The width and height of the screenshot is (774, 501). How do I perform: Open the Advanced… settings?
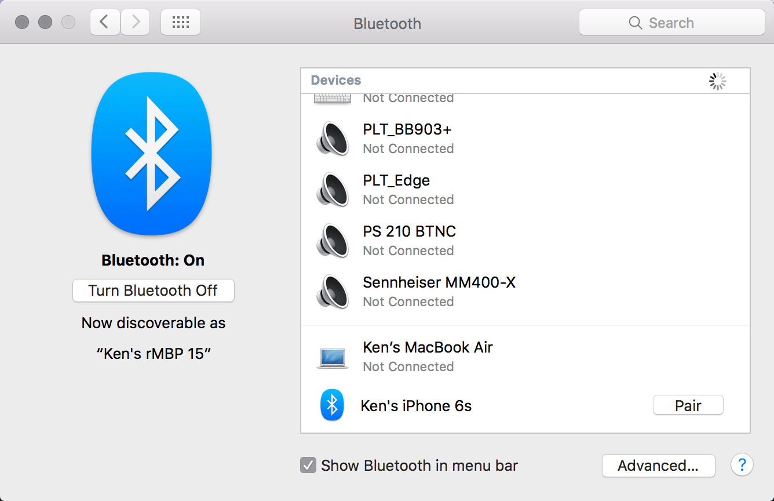(658, 466)
